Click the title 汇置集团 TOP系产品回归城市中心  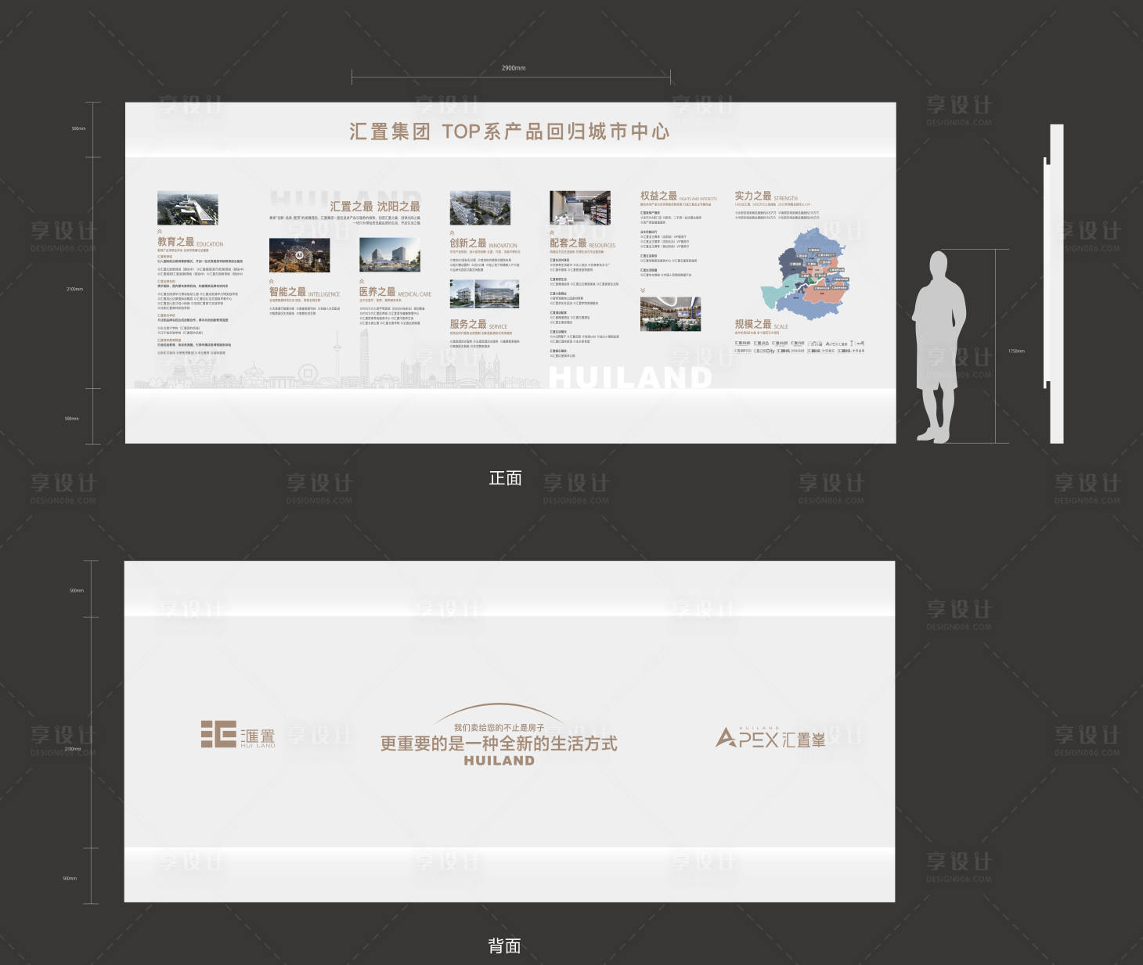pos(509,131)
